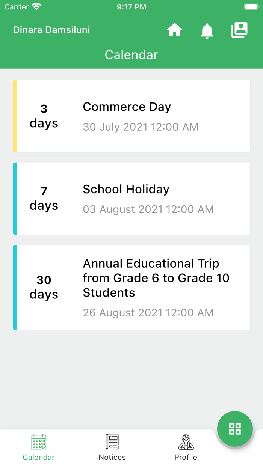Switch to the Notices tab label
Image resolution: width=263 pixels, height=467 pixels.
(112, 457)
